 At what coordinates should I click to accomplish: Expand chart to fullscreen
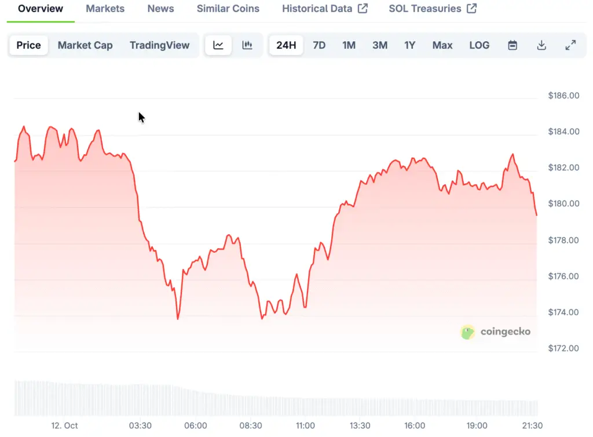point(570,45)
